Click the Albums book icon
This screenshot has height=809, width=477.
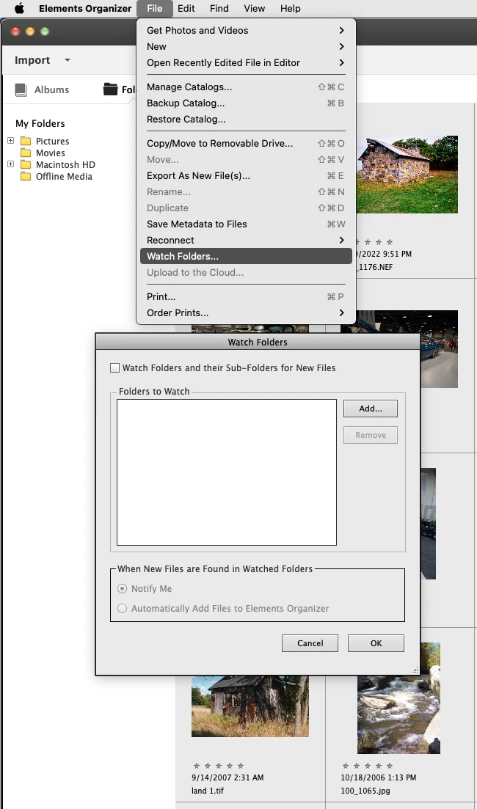pyautogui.click(x=21, y=89)
